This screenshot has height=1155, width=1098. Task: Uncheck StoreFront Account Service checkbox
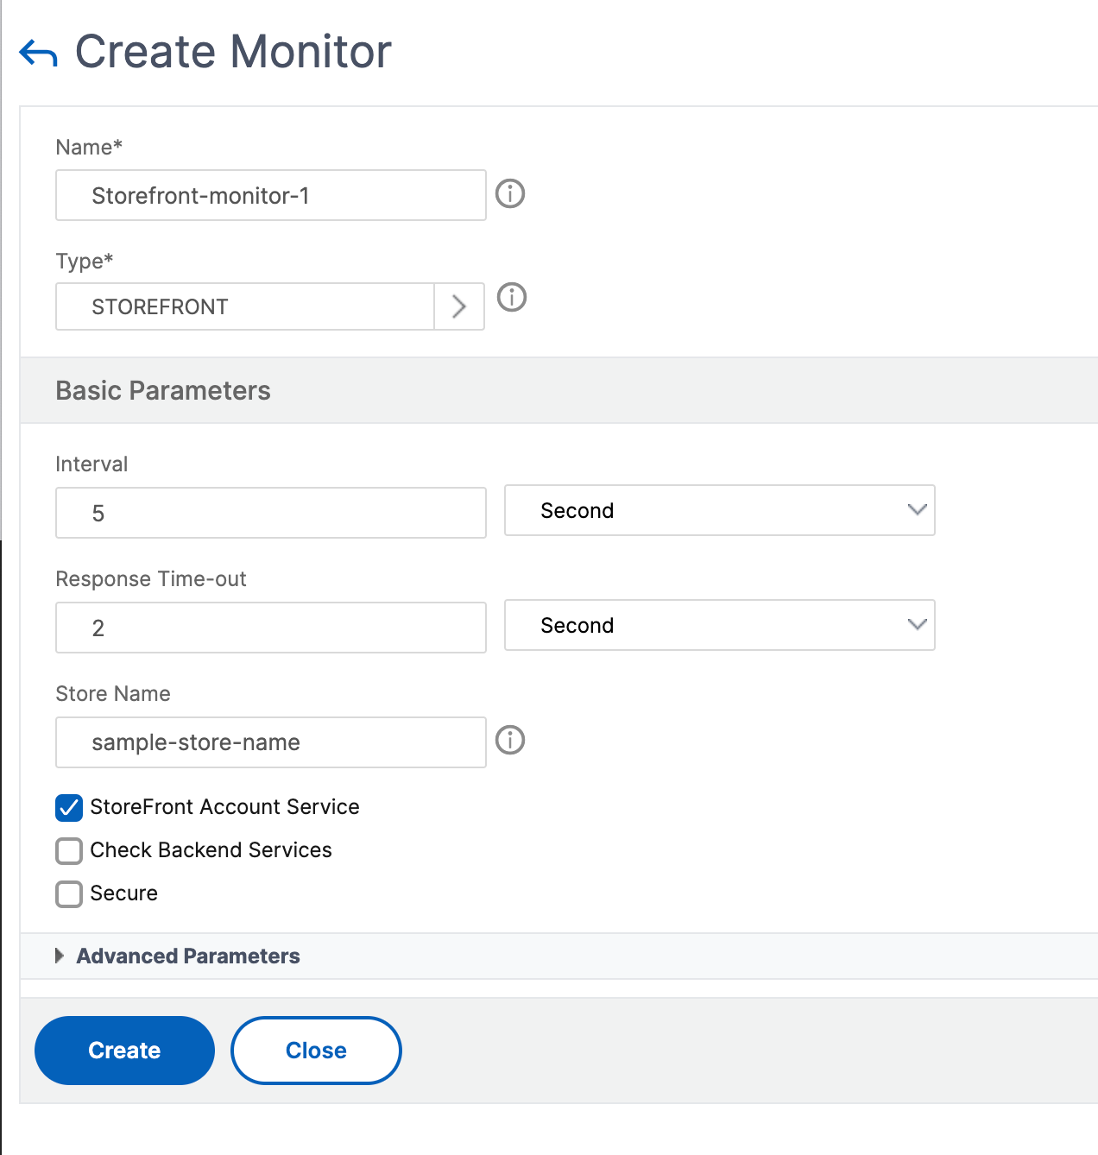tap(69, 808)
